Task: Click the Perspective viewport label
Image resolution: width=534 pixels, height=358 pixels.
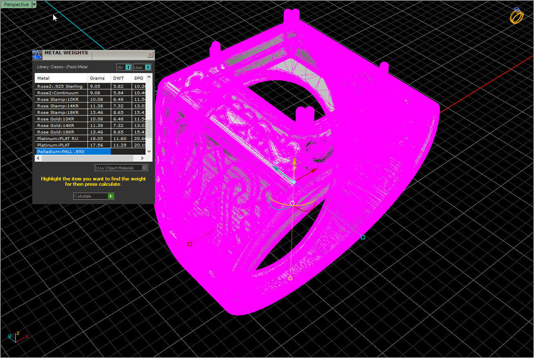Action: click(16, 4)
